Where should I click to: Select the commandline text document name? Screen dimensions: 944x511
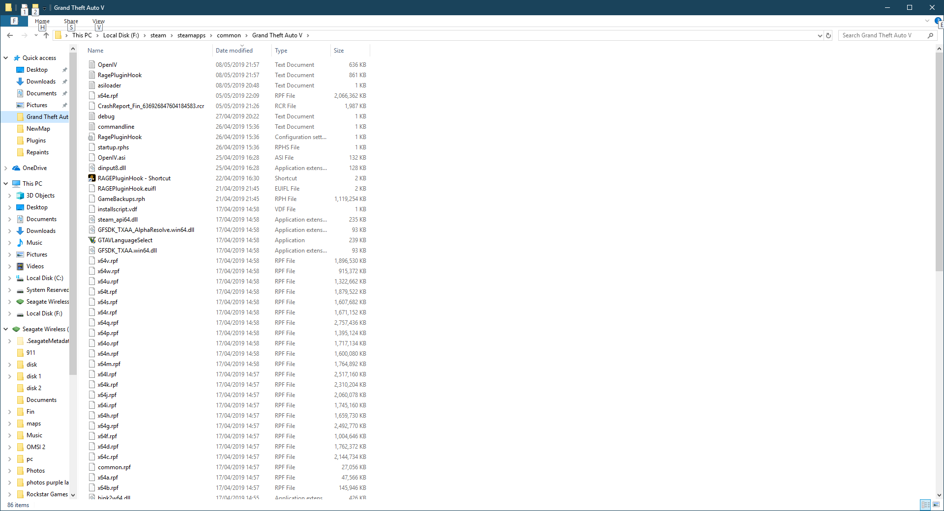(x=116, y=127)
